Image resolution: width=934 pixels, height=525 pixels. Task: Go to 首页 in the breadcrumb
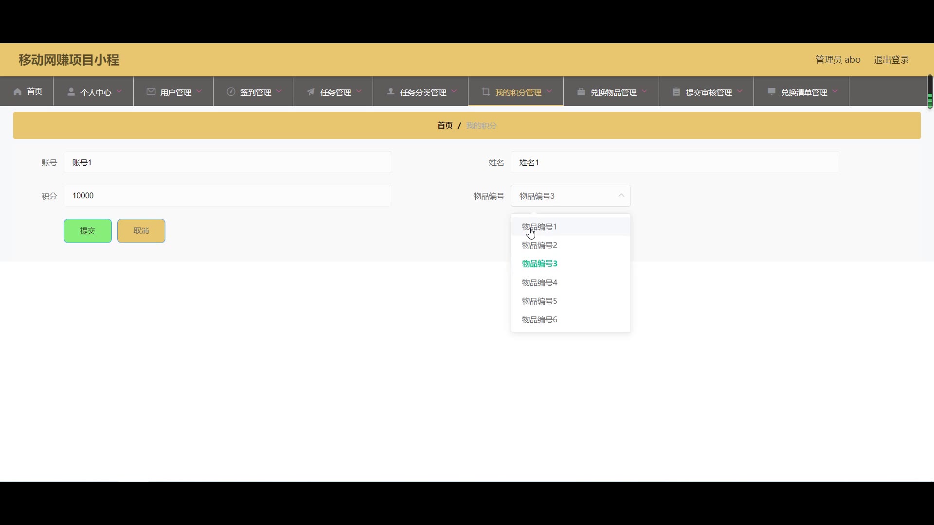point(445,125)
